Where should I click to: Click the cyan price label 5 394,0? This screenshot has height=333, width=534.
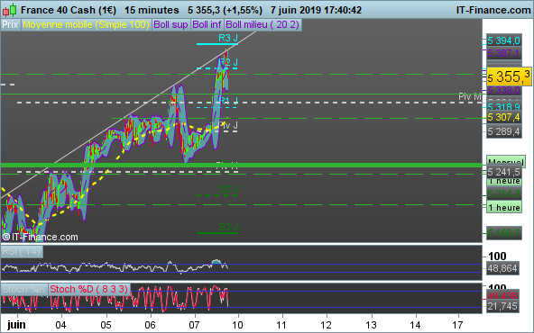(504, 40)
